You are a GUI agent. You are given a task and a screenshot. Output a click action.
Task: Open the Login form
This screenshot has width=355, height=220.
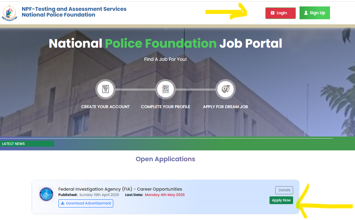280,13
